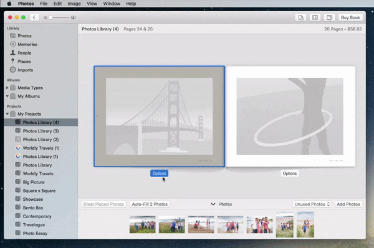This screenshot has height=248, width=374.
Task: Open the Square x Square project
Action: point(39,191)
